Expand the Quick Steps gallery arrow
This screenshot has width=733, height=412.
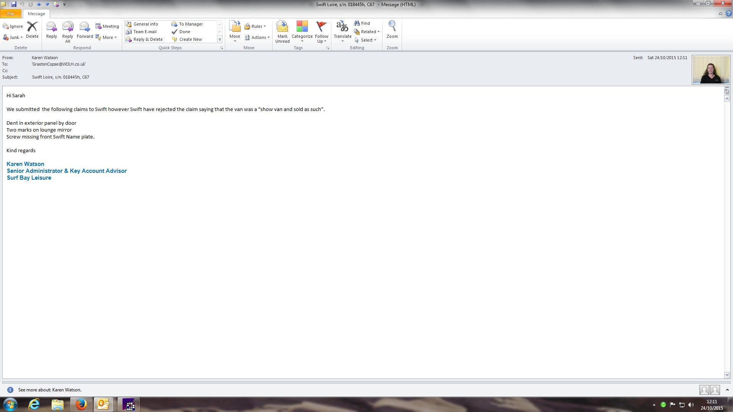220,39
